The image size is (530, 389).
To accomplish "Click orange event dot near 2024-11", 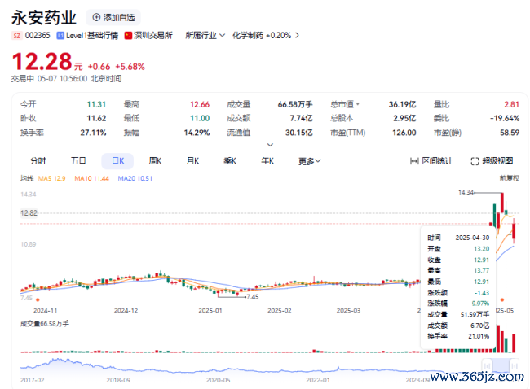I will (x=38, y=299).
